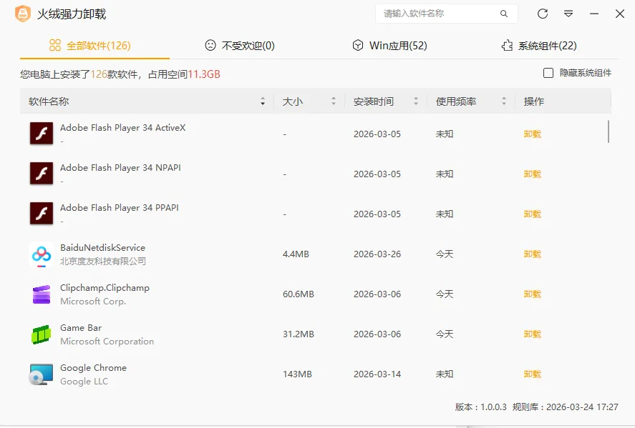Click the search magnifier icon
The image size is (635, 428).
pos(504,14)
